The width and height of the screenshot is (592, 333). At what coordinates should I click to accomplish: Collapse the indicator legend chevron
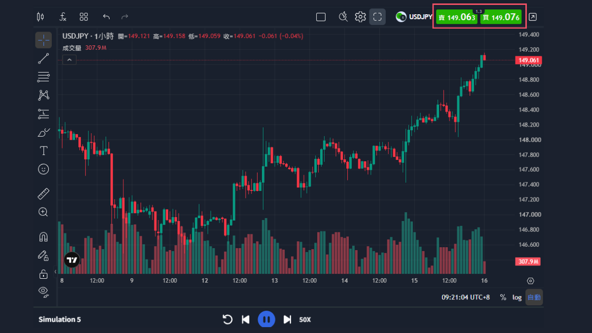click(69, 60)
